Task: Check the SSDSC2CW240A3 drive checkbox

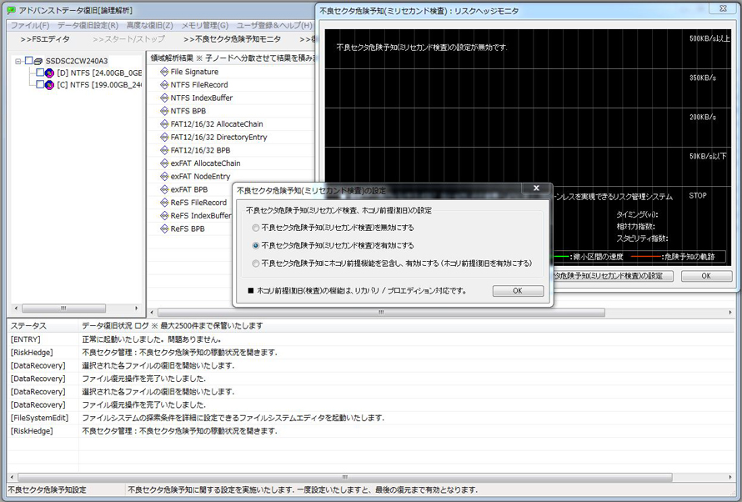Action: pos(29,61)
